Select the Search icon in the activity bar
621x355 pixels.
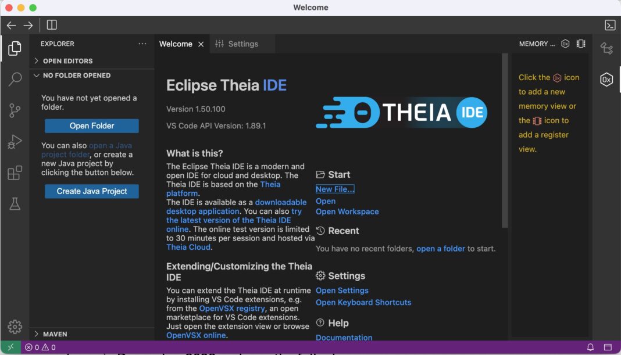[15, 80]
